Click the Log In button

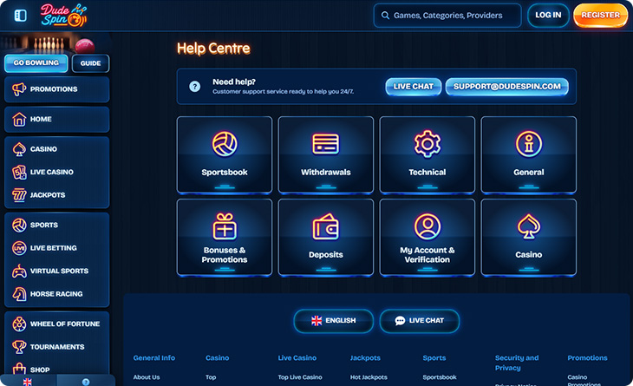548,15
